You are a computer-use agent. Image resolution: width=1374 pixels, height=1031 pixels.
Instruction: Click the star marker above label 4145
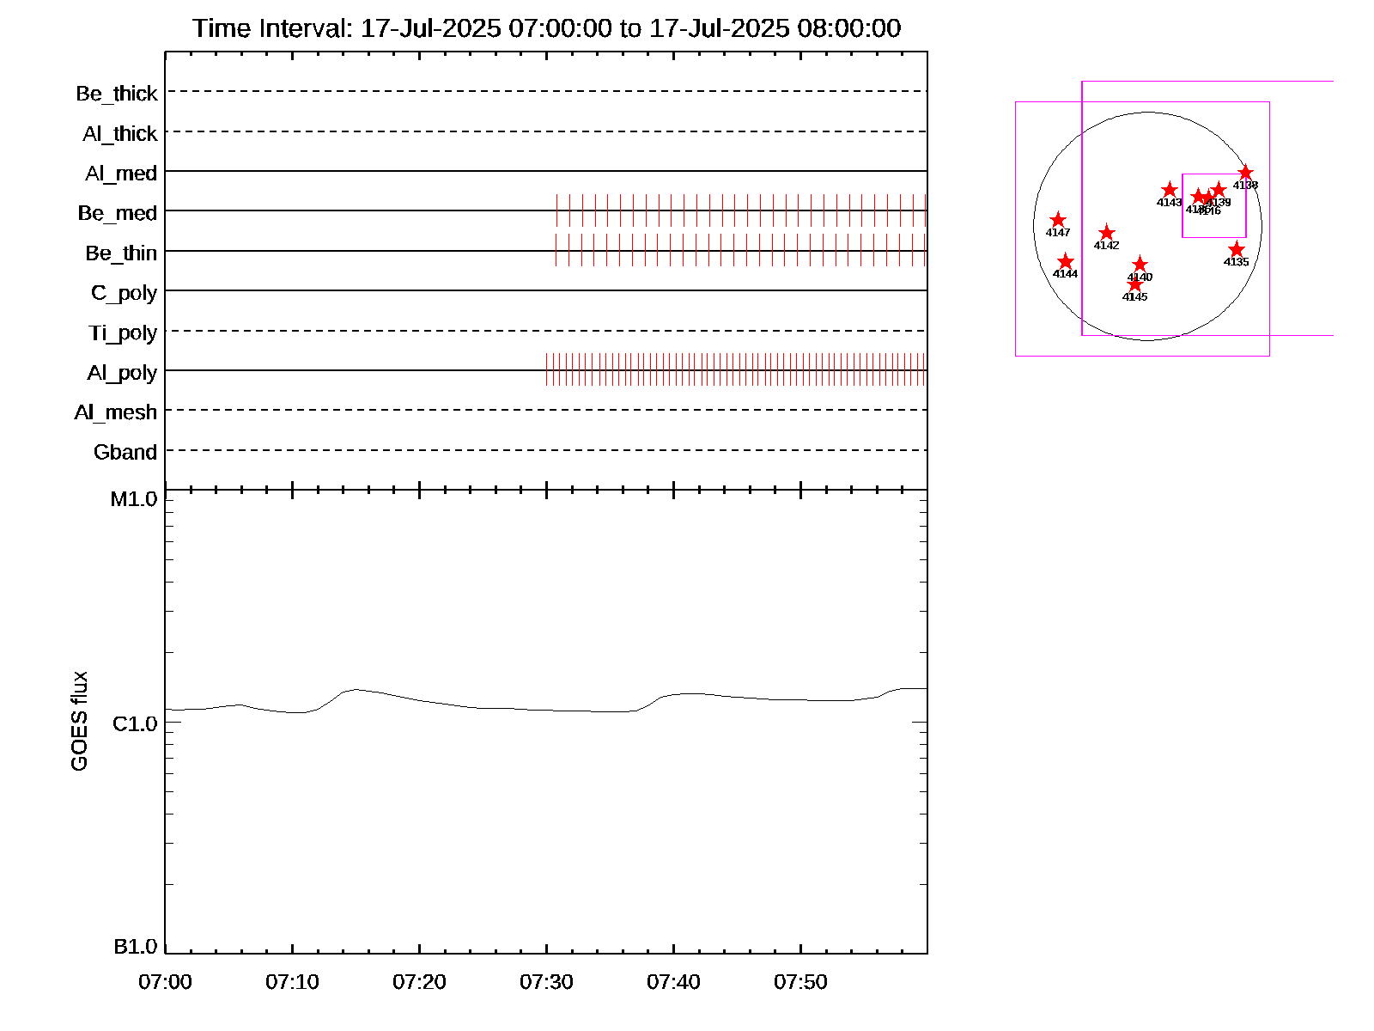[x=1134, y=284]
